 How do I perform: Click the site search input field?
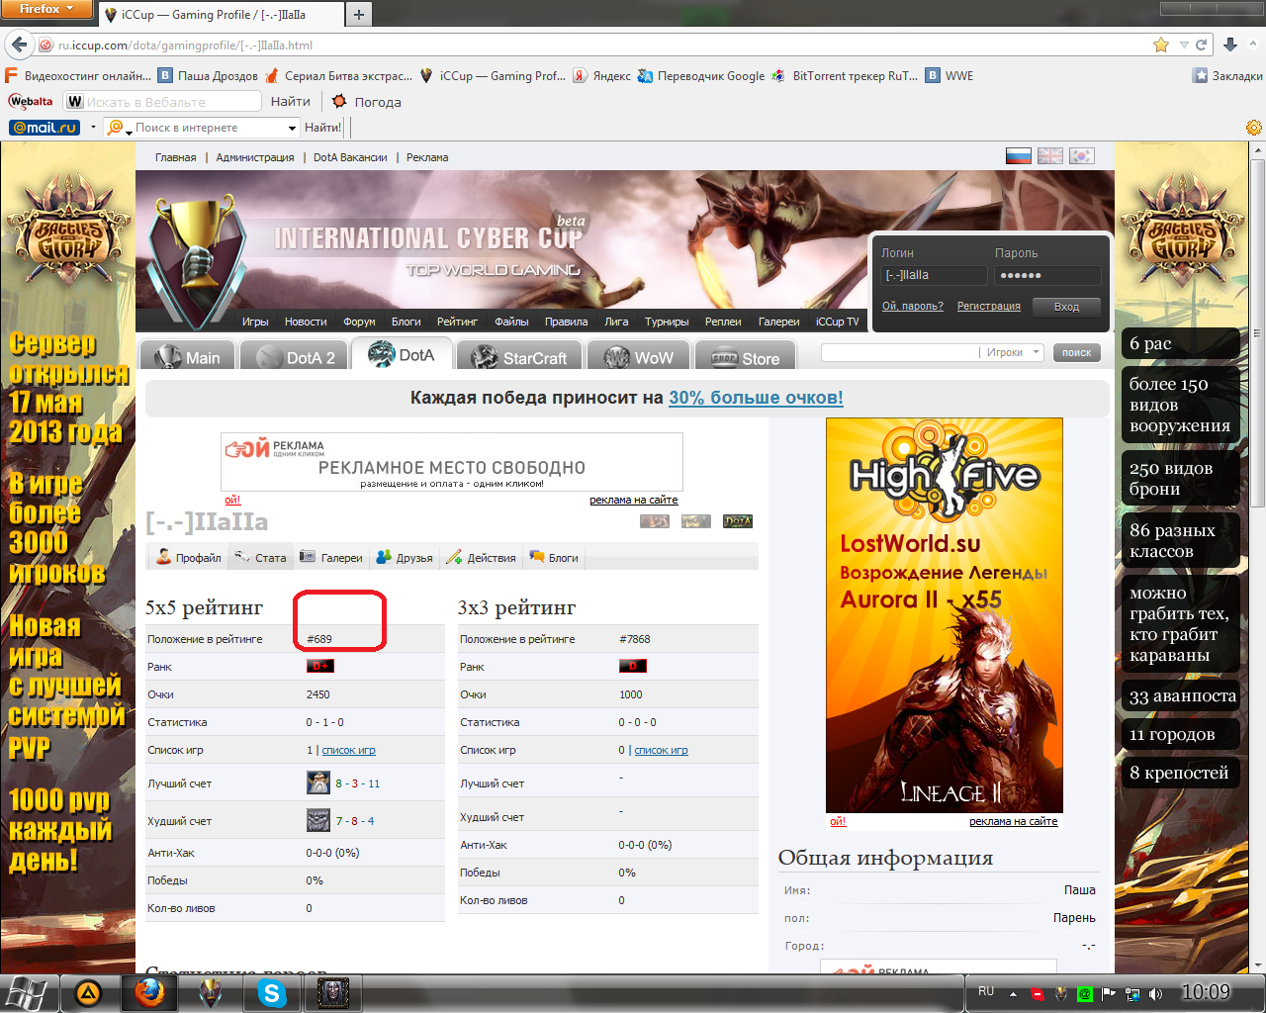[x=899, y=352]
